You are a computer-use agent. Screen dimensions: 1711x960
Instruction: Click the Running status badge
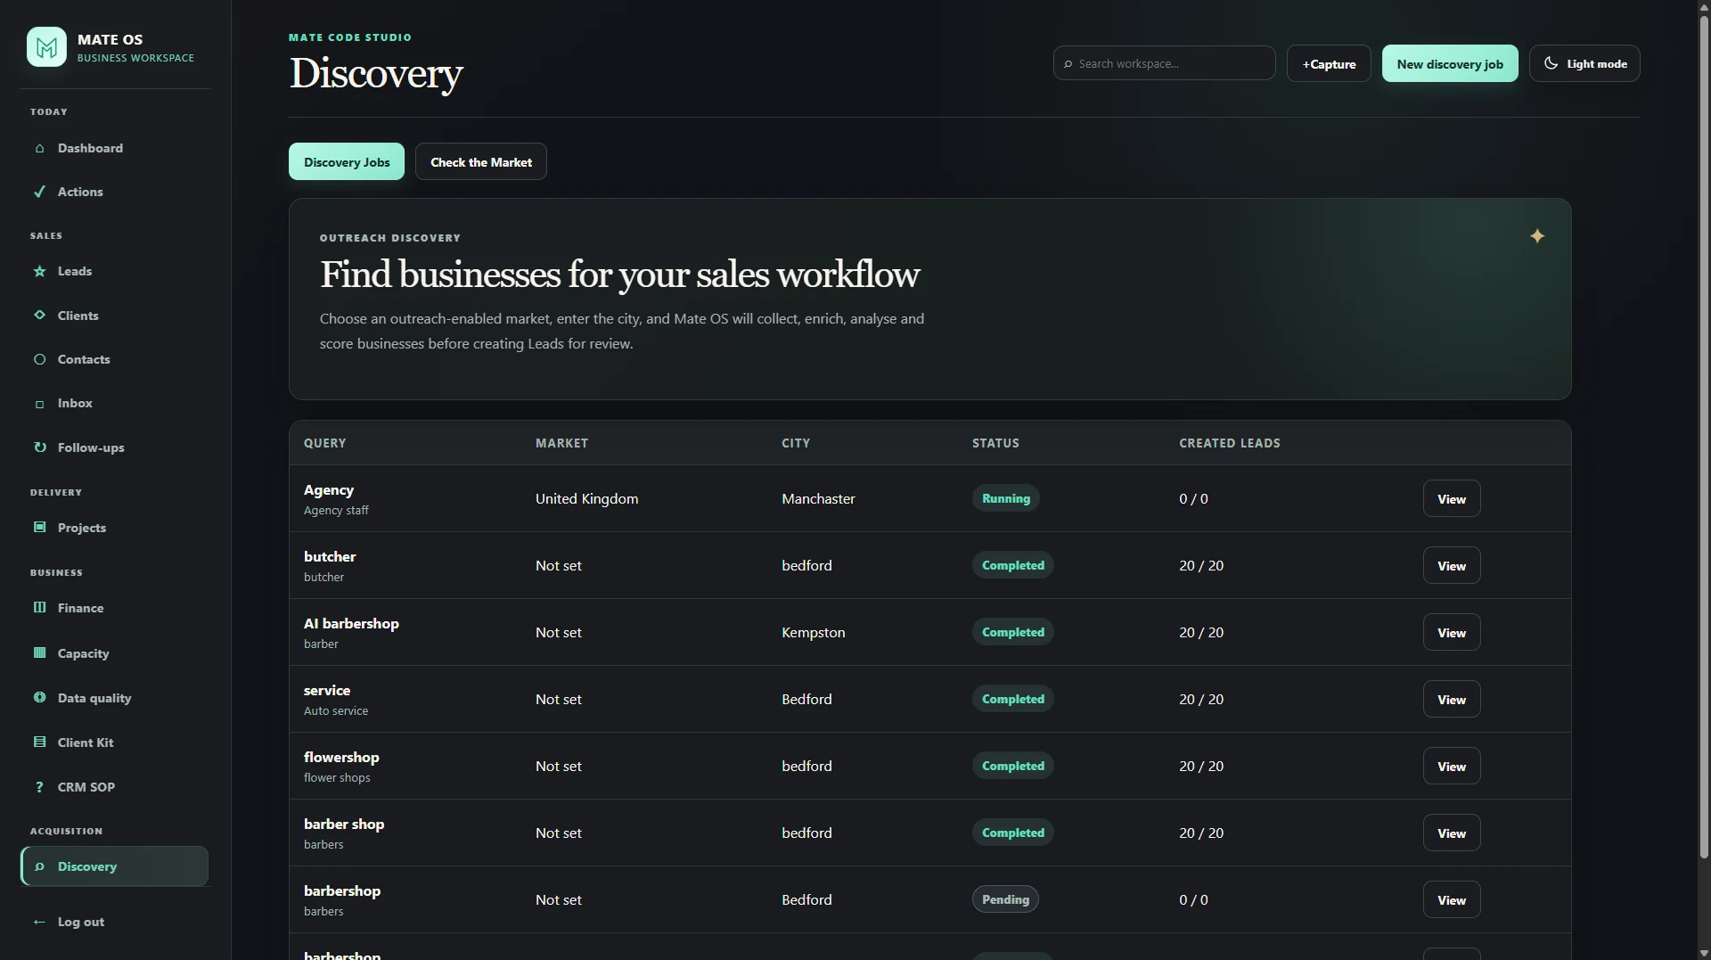click(1005, 498)
